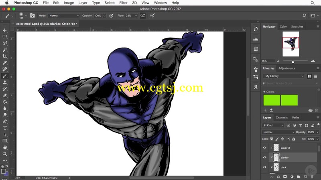The height and width of the screenshot is (180, 321).
Task: Select the Eraser tool
Action: tap(4, 96)
